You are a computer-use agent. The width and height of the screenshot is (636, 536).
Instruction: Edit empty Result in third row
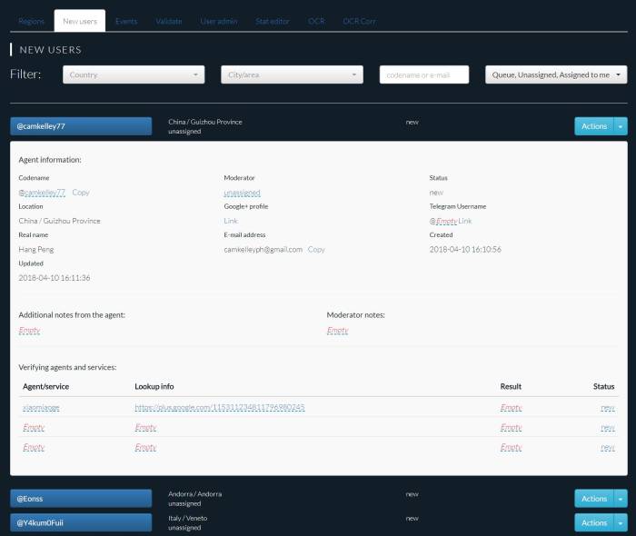(x=511, y=447)
